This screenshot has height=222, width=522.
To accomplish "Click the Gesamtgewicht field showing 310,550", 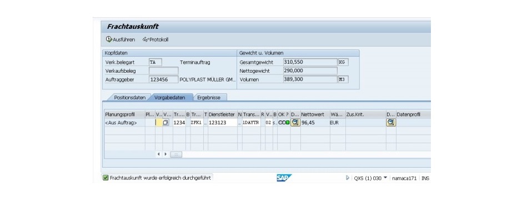I will coord(309,62).
